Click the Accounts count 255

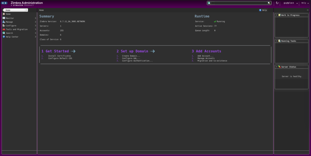click(62, 31)
